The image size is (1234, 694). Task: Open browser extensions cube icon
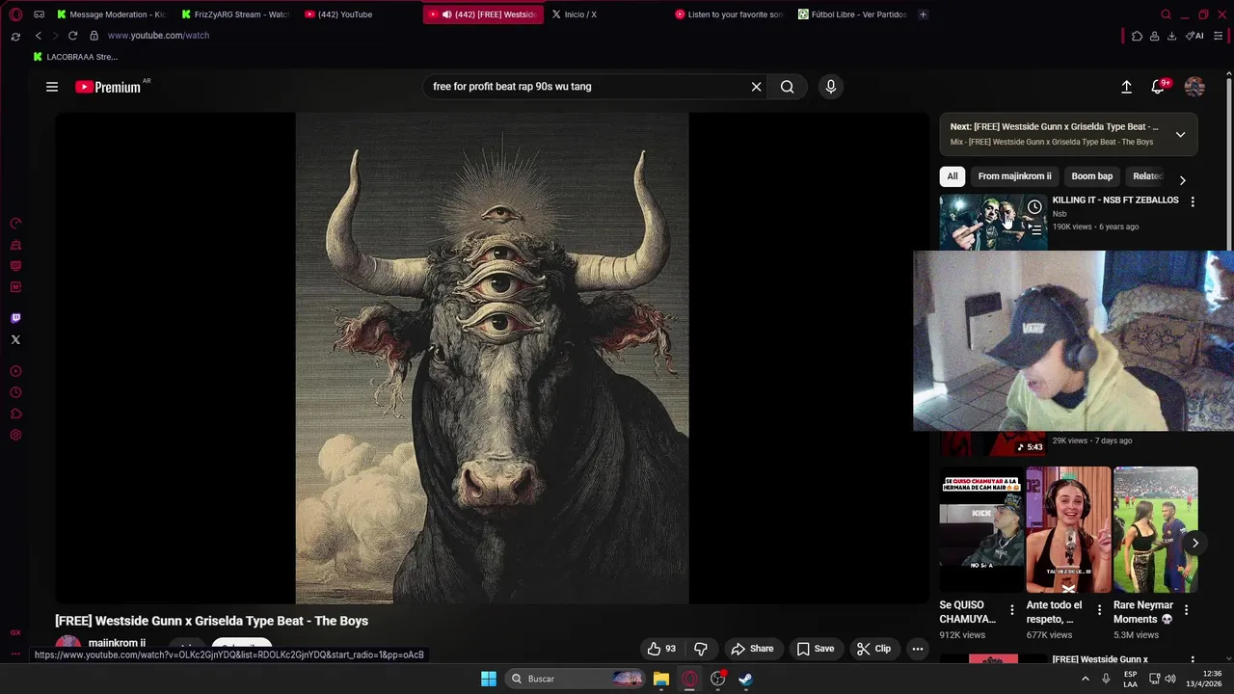[x=1137, y=36]
